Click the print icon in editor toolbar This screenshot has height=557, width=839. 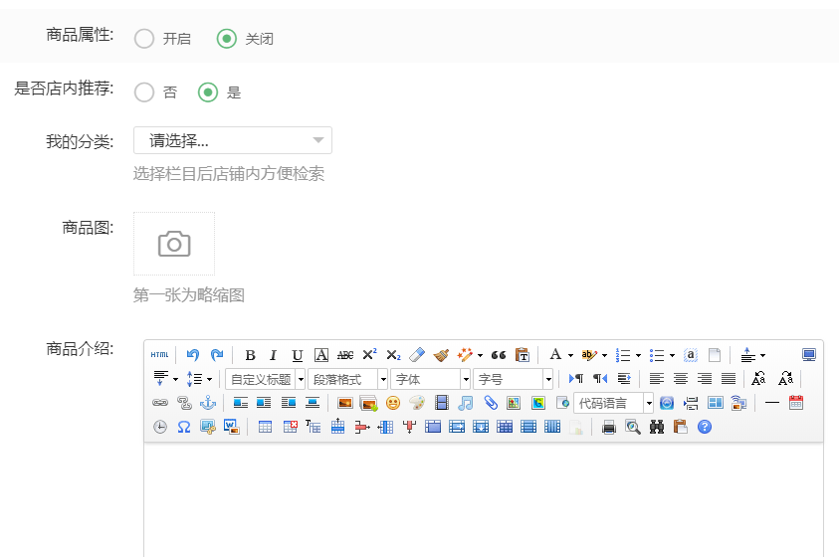(608, 427)
